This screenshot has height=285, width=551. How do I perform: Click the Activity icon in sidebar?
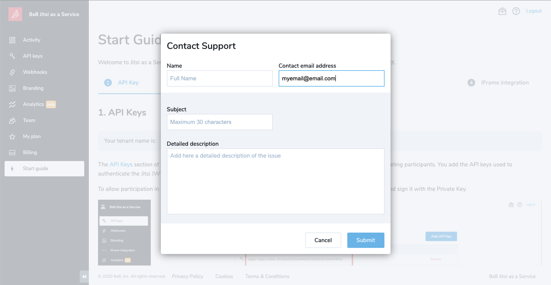(x=12, y=40)
